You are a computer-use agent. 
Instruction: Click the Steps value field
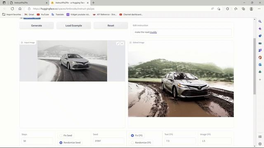(37, 141)
